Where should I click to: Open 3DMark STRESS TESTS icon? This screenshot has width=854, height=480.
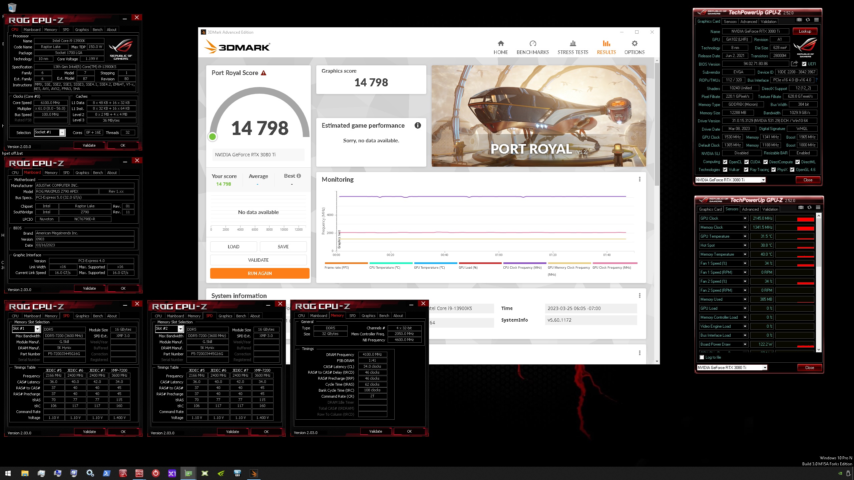pyautogui.click(x=573, y=43)
